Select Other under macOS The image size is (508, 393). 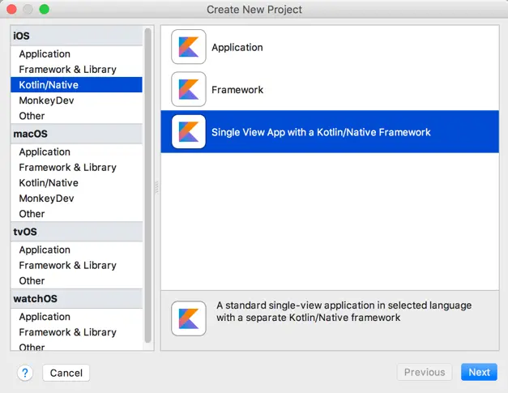click(x=76, y=214)
